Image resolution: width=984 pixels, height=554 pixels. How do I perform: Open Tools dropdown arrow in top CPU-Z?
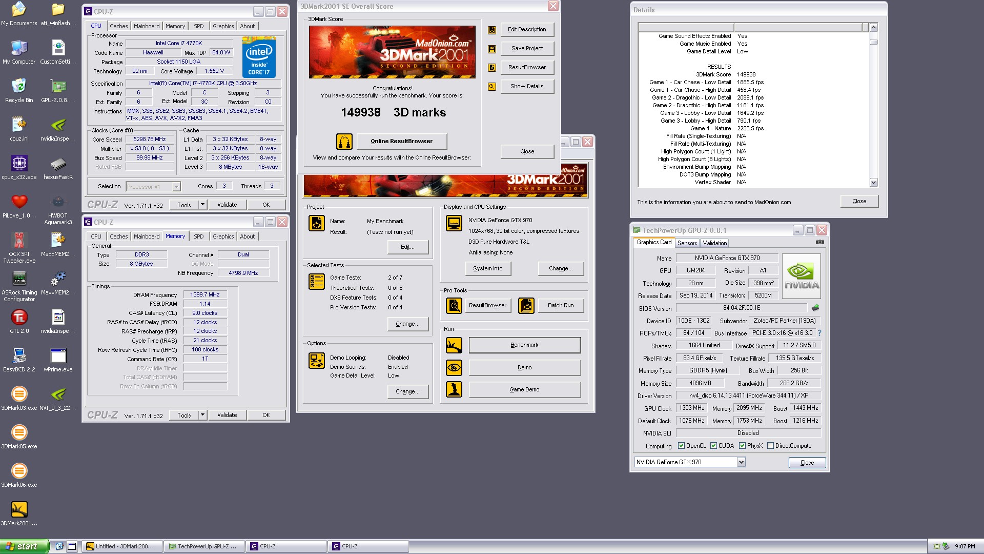point(202,205)
